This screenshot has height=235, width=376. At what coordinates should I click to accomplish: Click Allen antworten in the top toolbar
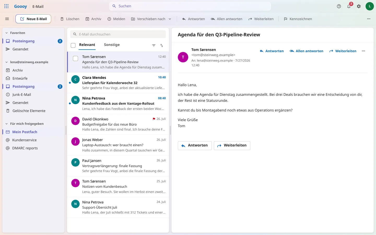coord(227,19)
